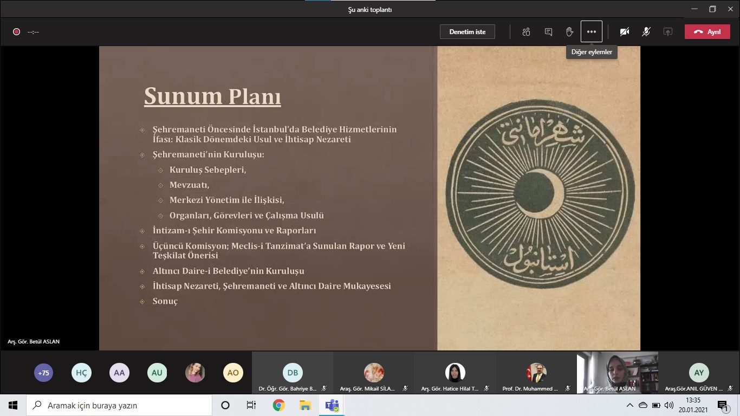Select the AY participant avatar

click(x=699, y=373)
